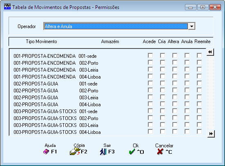Check Acede for 001-PROPOSTA-ENCOMENDA 001-sede
Viewport: 225px width, 166px height.
150,55
